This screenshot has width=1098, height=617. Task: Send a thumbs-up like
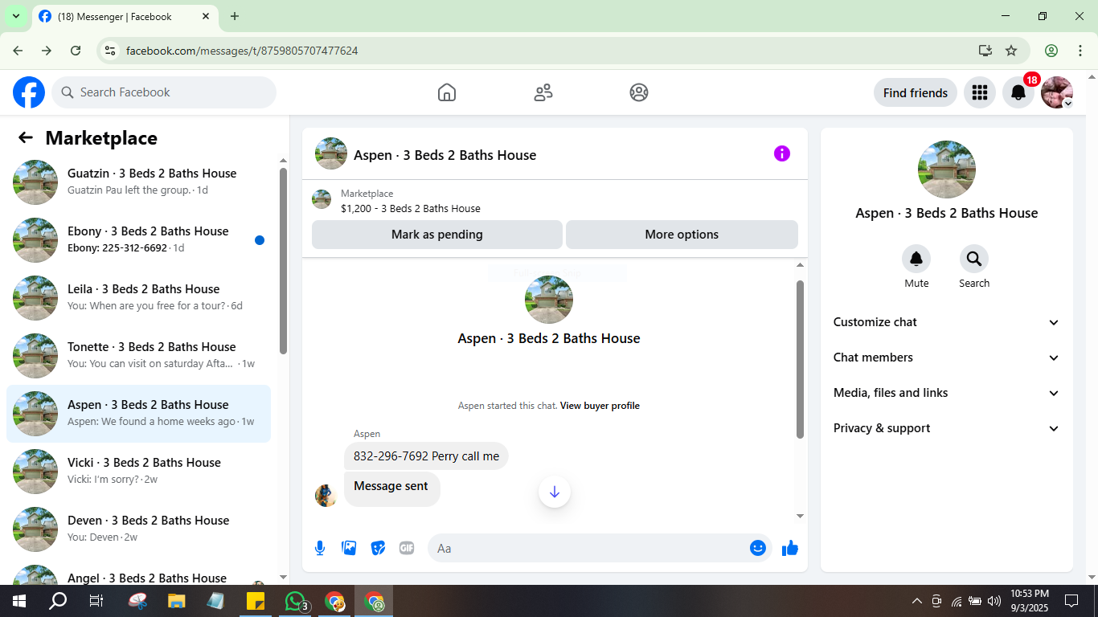click(790, 548)
